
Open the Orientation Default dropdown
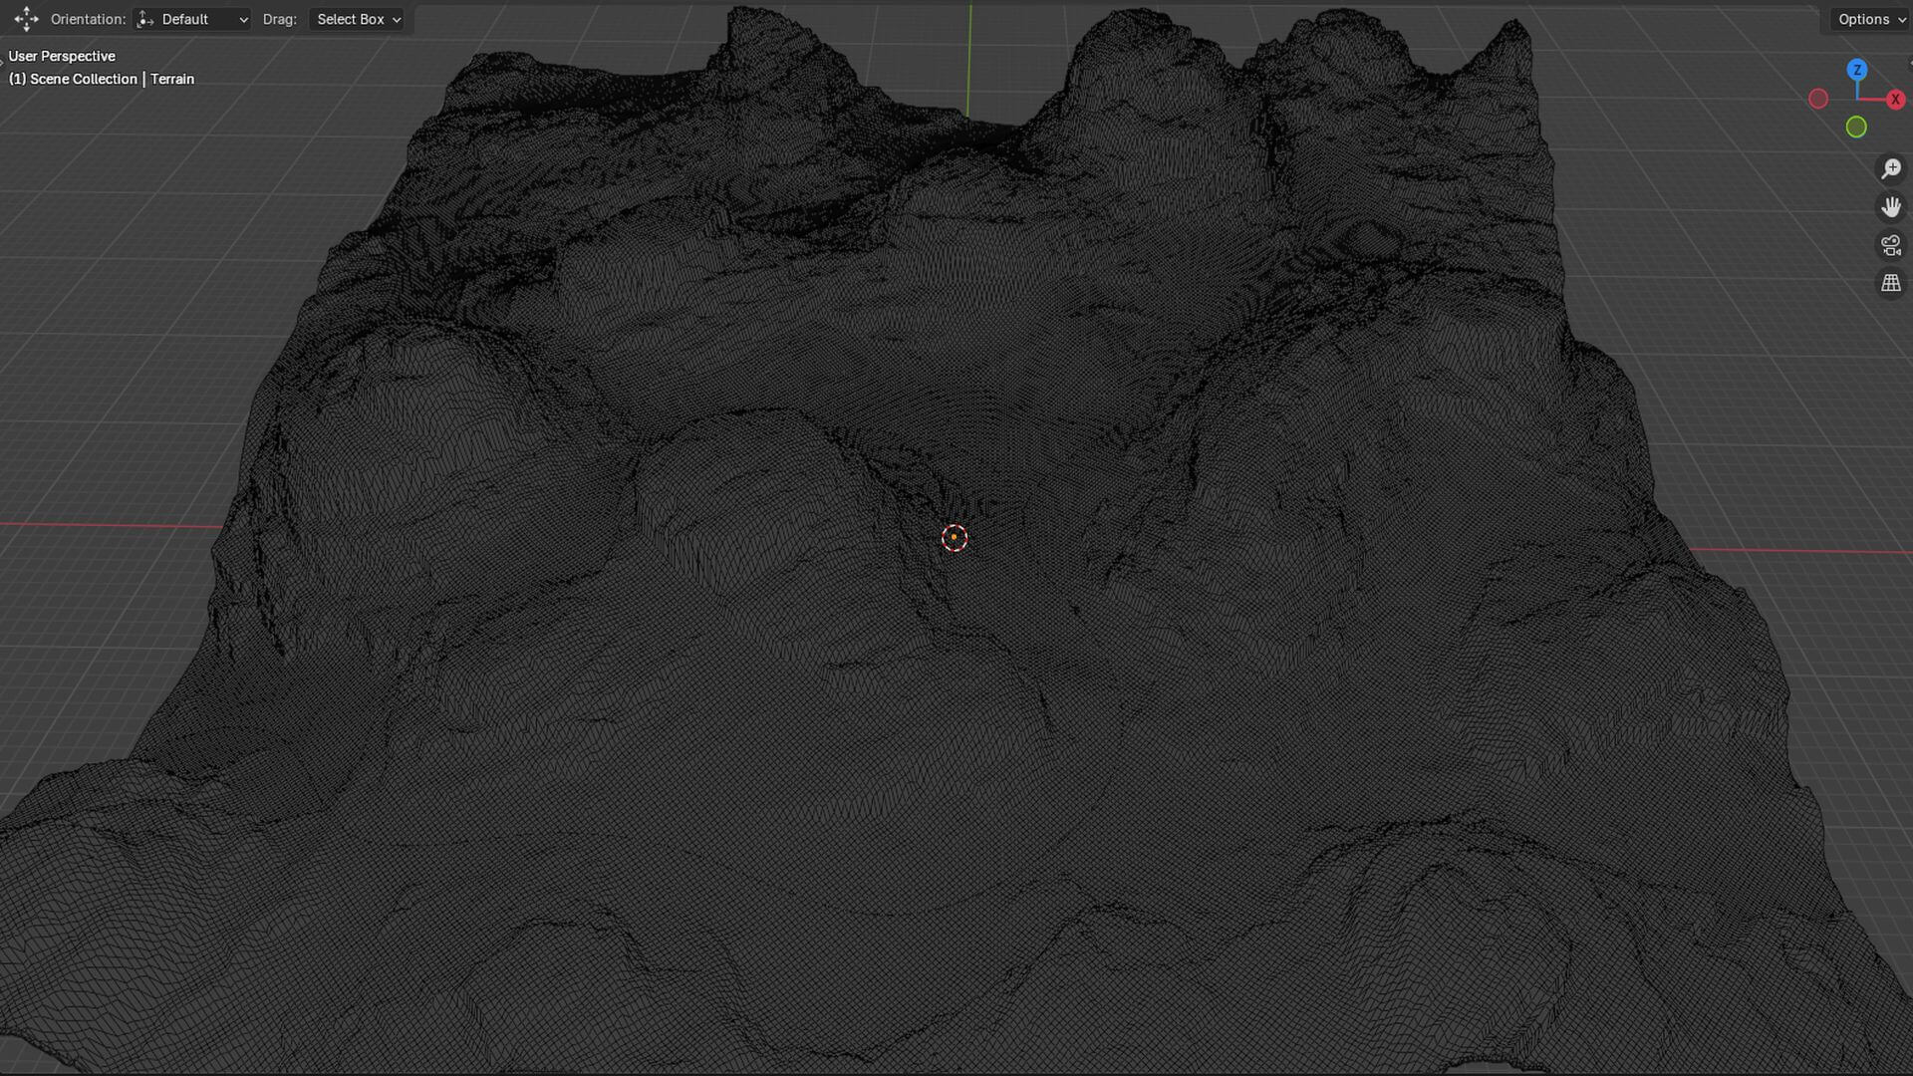pos(192,19)
